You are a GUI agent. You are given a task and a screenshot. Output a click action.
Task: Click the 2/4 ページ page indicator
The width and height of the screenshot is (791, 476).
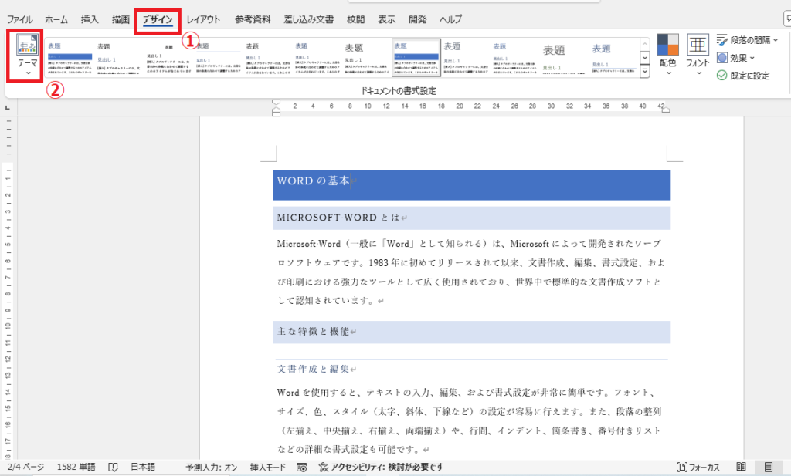(25, 467)
